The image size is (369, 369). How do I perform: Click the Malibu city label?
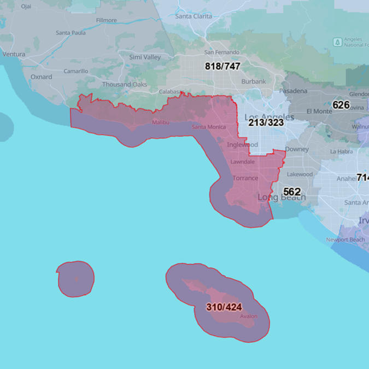tap(161, 122)
